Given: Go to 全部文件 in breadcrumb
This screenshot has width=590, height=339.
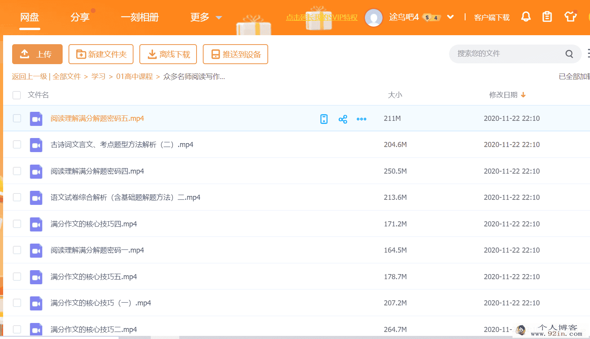Looking at the screenshot, I should click(x=67, y=77).
